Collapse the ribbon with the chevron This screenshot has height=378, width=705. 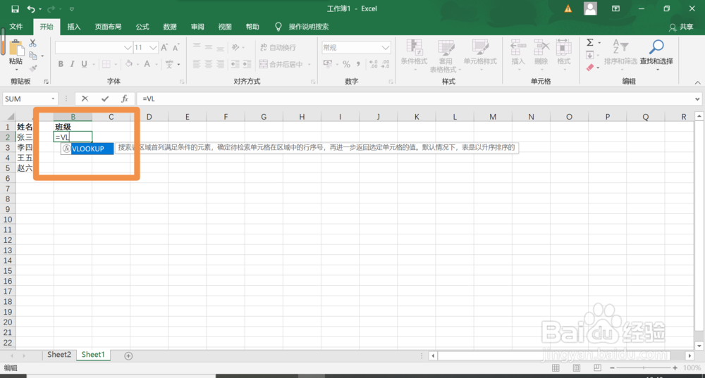(x=697, y=82)
